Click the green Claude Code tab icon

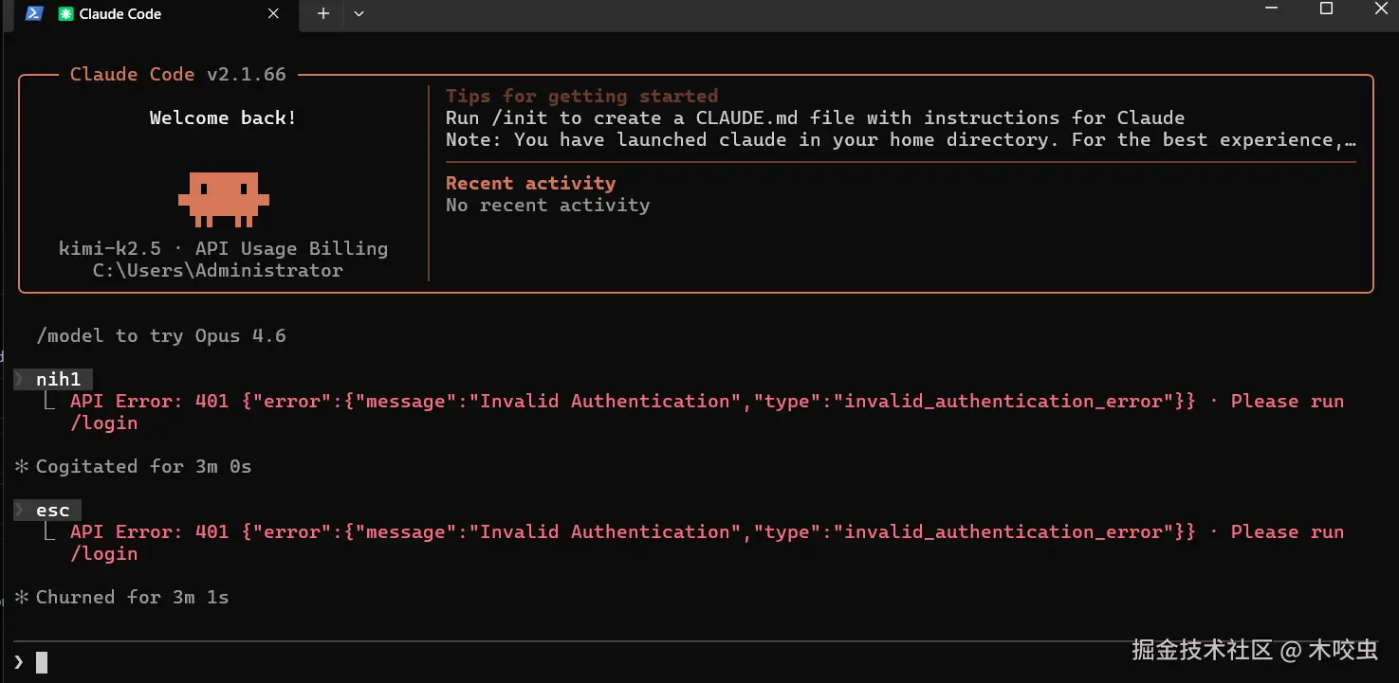(x=65, y=14)
